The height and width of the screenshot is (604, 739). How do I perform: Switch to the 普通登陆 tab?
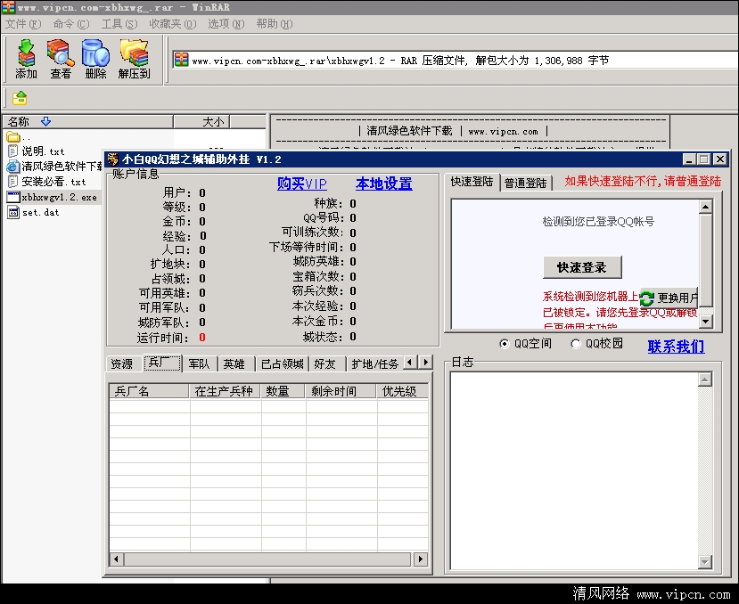click(526, 183)
